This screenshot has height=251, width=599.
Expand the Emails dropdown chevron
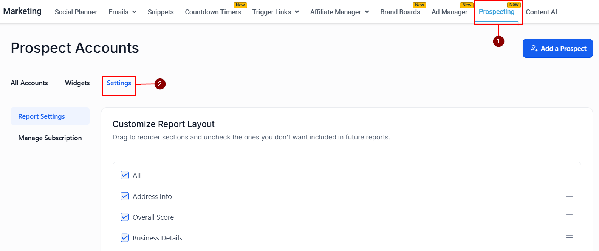134,12
